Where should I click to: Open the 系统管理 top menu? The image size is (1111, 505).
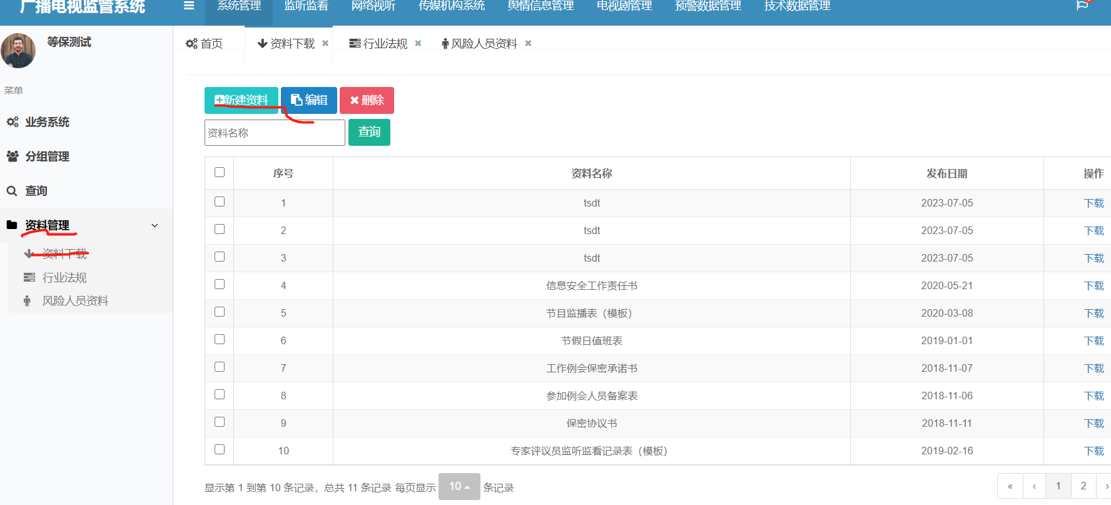click(x=239, y=6)
